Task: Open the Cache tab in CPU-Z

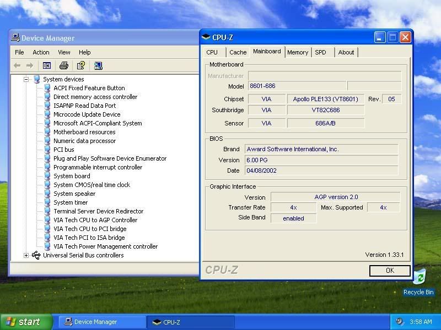Action: tap(238, 52)
